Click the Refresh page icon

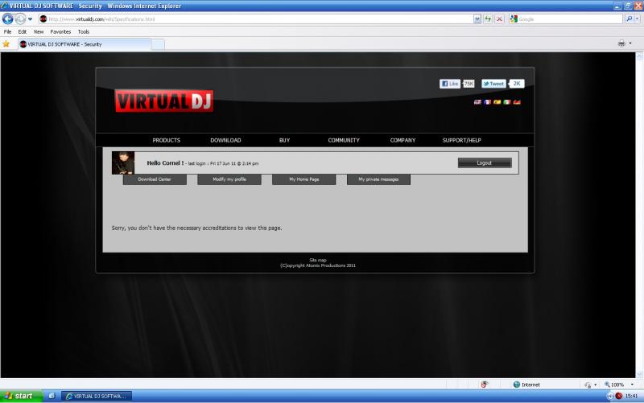(488, 19)
